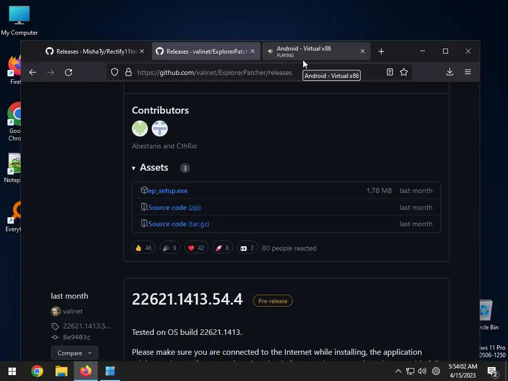The image size is (508, 381).
Task: Click the rocket reaction 8
Action: pyautogui.click(x=222, y=248)
